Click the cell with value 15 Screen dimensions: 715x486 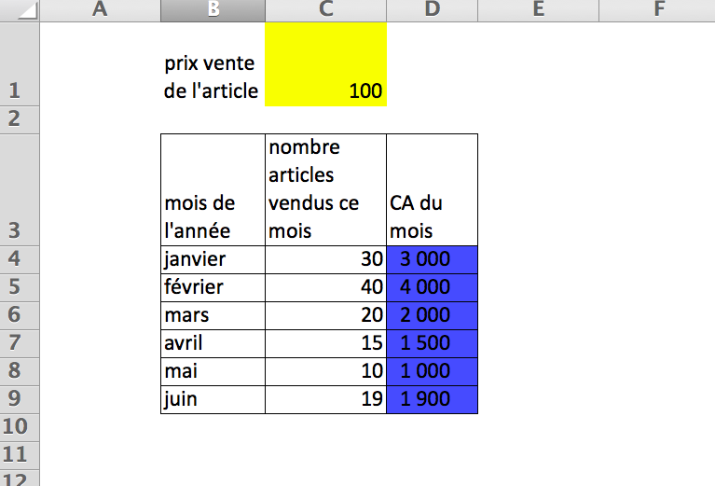pyautogui.click(x=325, y=343)
